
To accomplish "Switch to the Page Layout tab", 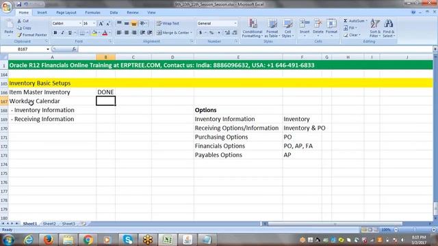I will pos(66,12).
